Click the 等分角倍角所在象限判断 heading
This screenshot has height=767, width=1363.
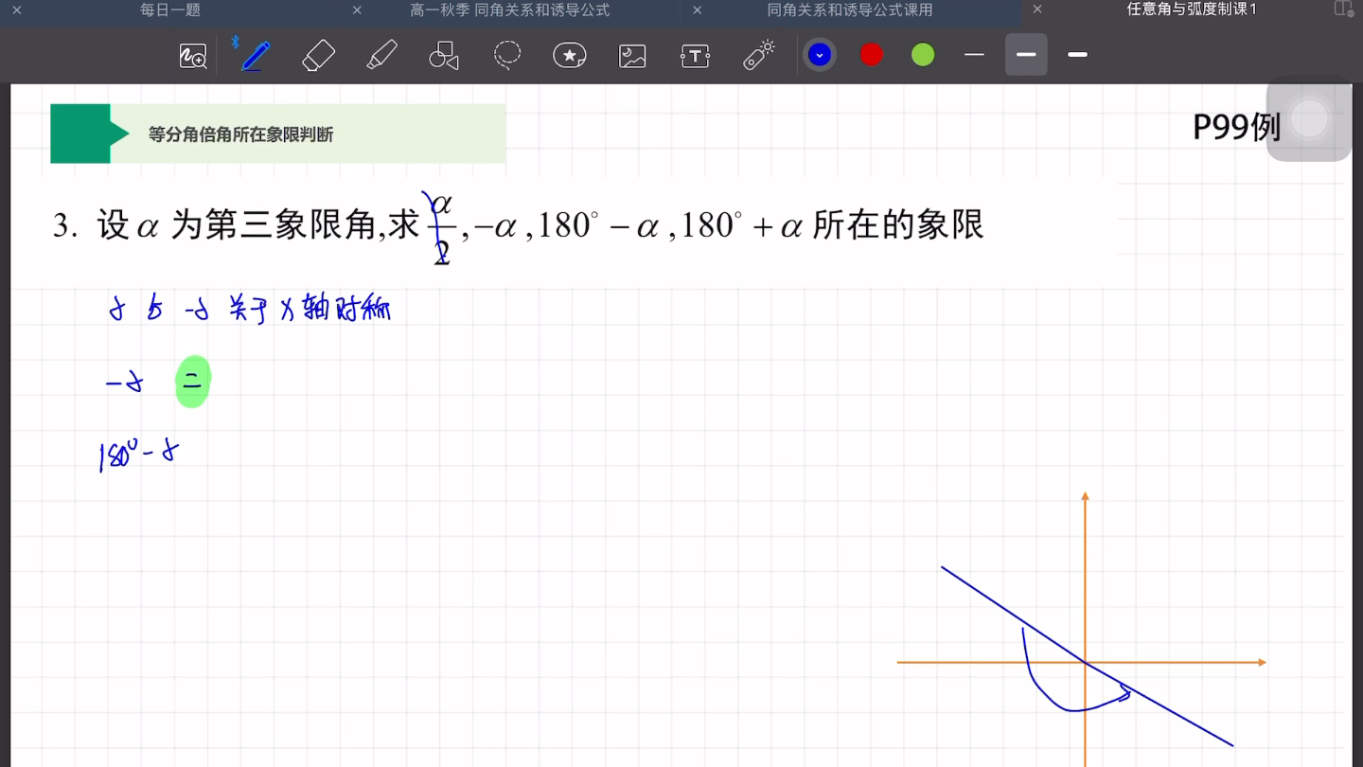point(241,134)
